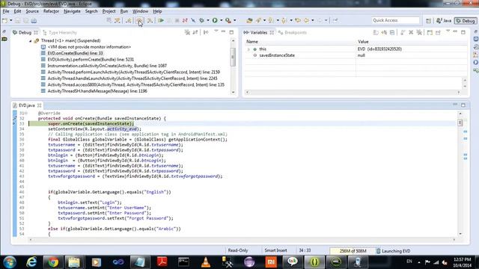Select the EVD.java editor tab
This screenshot has width=479, height=269.
(27, 105)
